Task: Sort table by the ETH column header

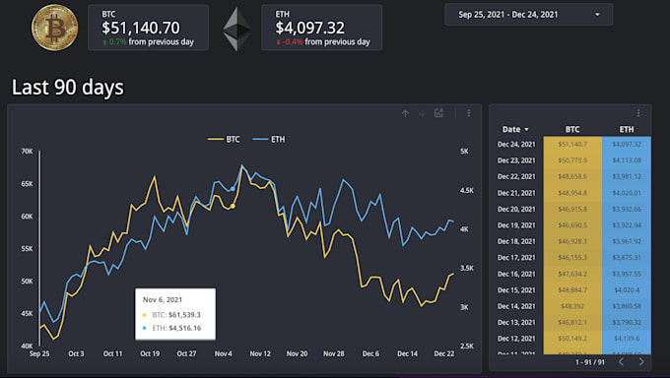Action: click(627, 129)
